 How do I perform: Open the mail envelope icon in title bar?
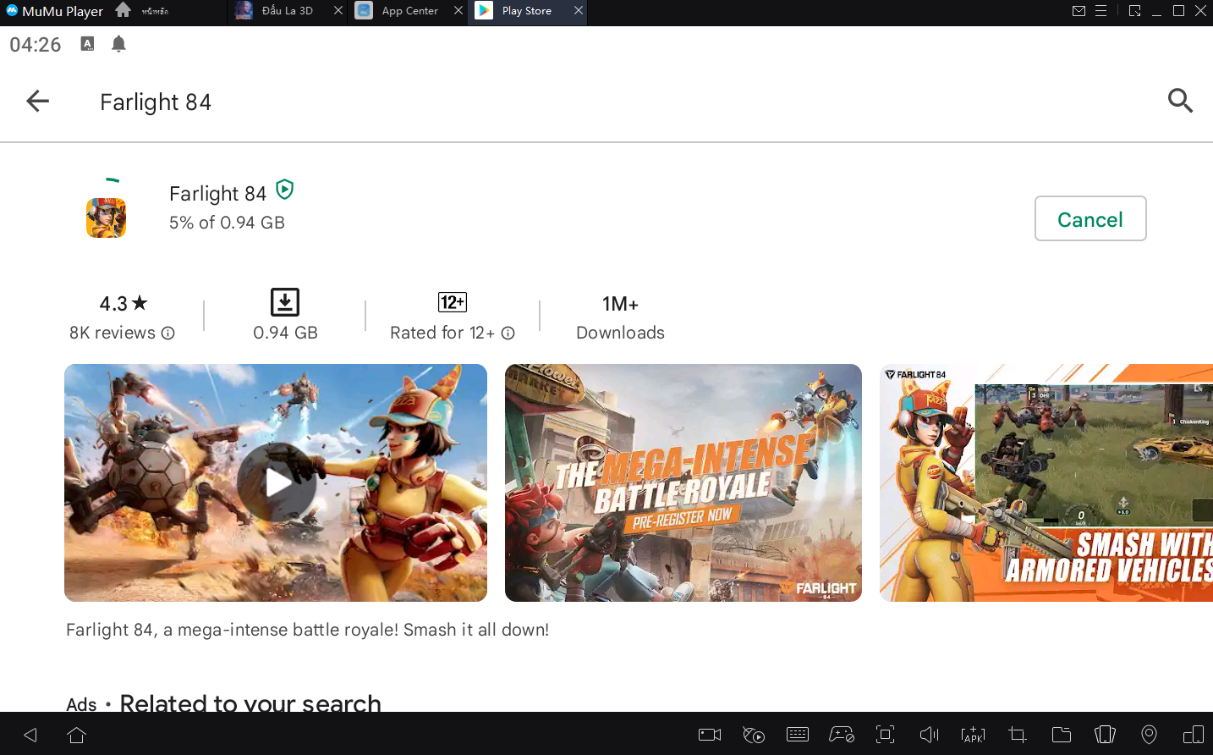(x=1079, y=11)
